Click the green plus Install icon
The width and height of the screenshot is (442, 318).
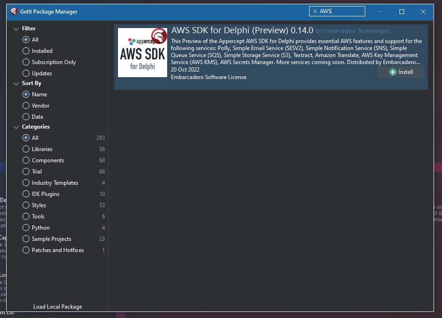(392, 72)
